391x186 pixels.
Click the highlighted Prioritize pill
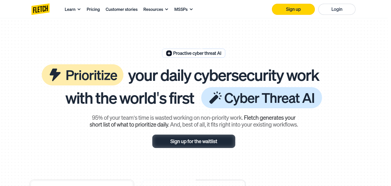click(x=83, y=75)
